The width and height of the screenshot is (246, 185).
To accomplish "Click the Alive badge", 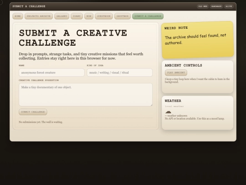I will pyautogui.click(x=229, y=6).
